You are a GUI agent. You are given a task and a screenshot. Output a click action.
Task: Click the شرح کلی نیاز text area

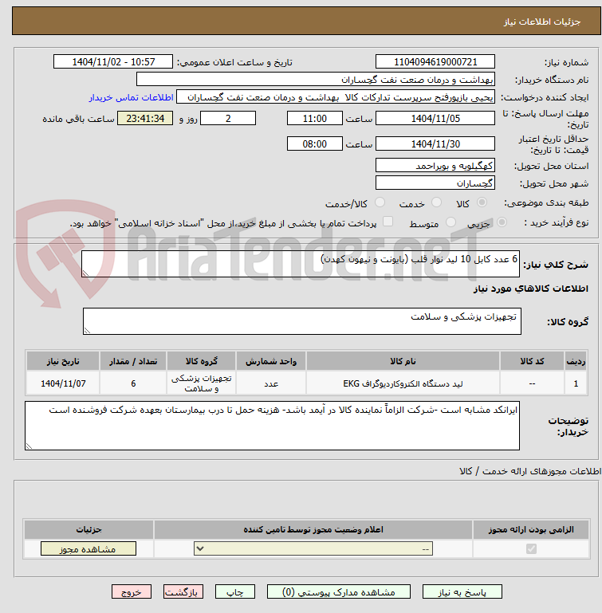pos(301,264)
